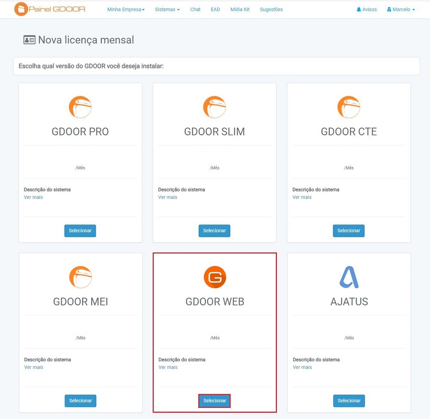Click the GDOOR CTE title text

pos(349,132)
